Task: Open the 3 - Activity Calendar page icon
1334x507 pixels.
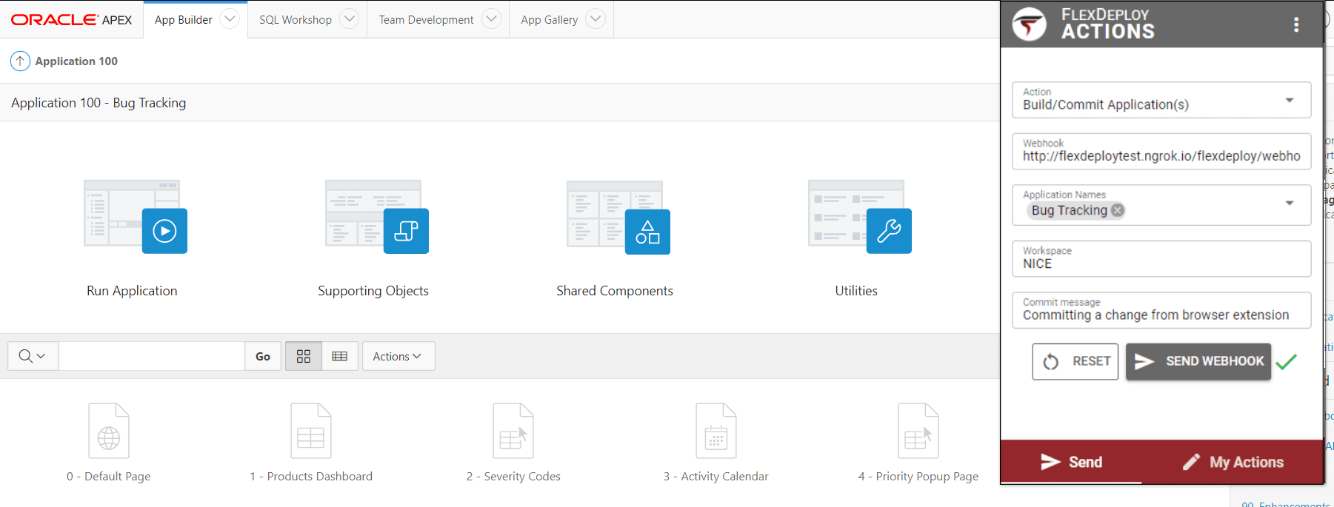Action: [x=716, y=431]
